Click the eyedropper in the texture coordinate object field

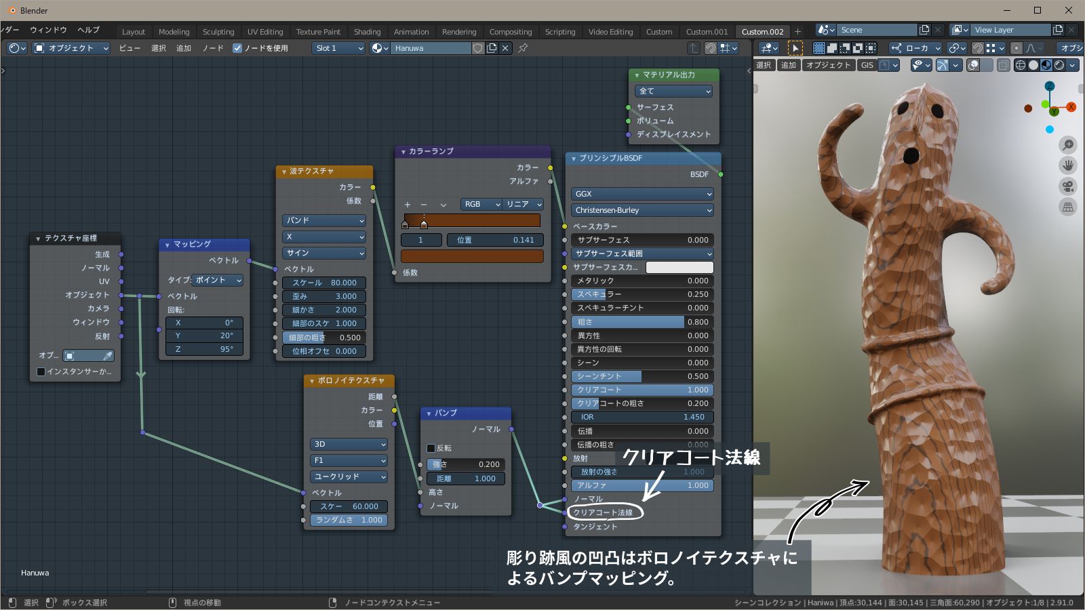click(x=107, y=355)
